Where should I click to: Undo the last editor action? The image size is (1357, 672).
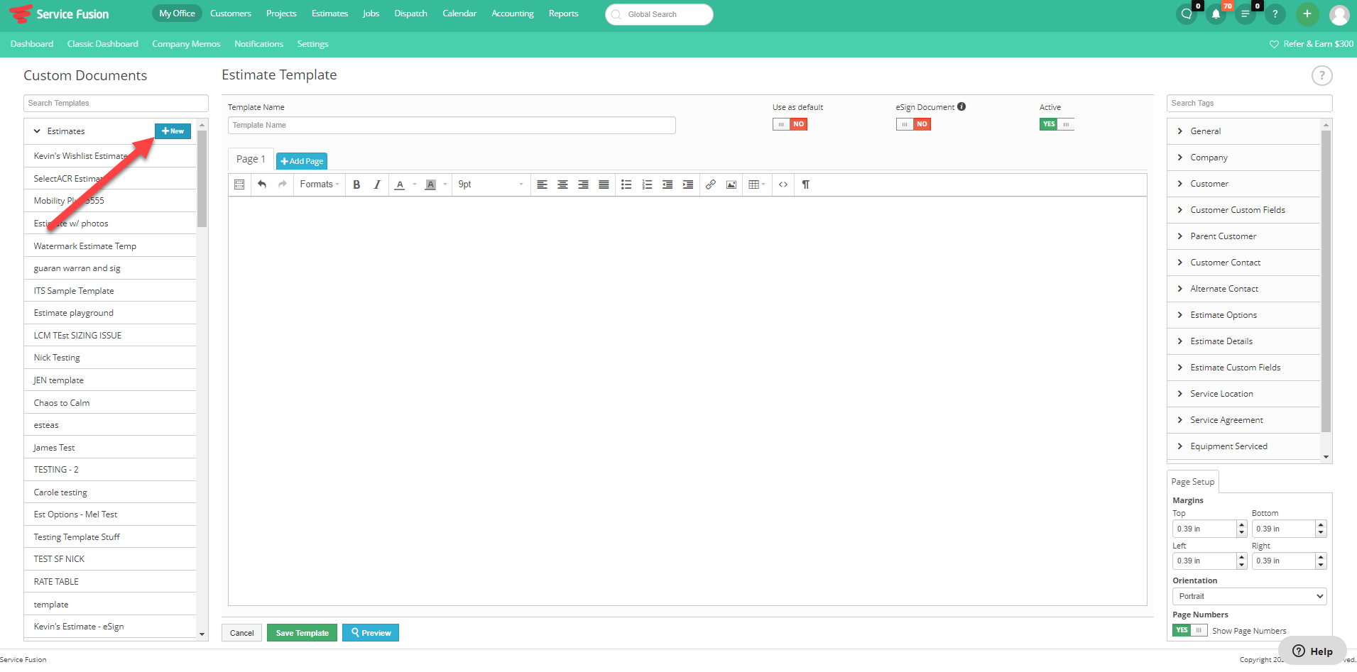pyautogui.click(x=262, y=184)
